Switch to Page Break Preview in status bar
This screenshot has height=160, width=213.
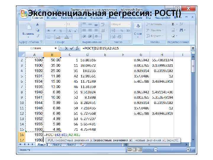(x=139, y=150)
